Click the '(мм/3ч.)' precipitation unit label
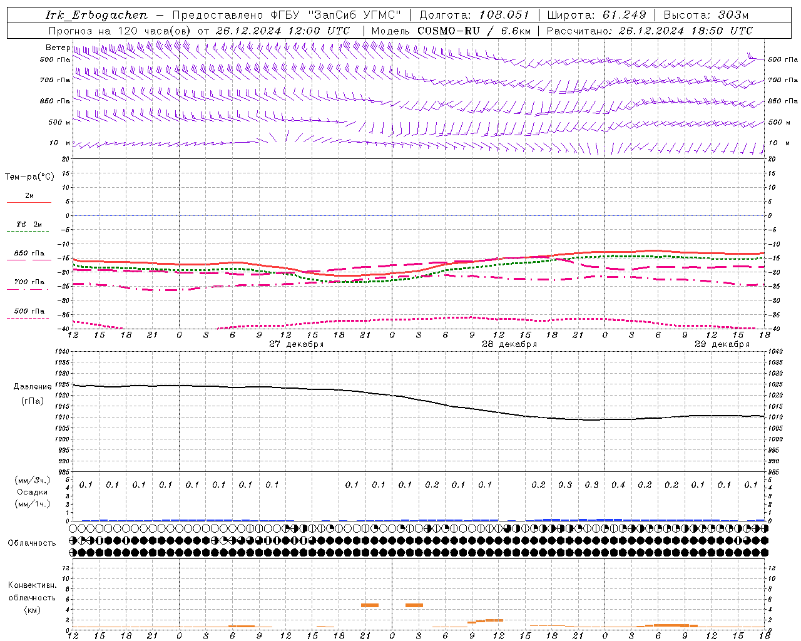The height and width of the screenshot is (641, 801). click(x=32, y=480)
